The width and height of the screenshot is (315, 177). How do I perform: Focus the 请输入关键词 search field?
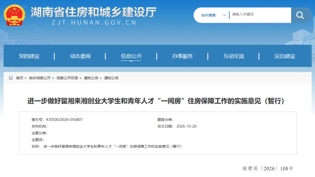pyautogui.click(x=260, y=15)
